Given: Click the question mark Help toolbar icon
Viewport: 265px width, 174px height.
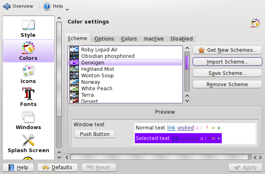Looking at the screenshot, I should [46, 6].
